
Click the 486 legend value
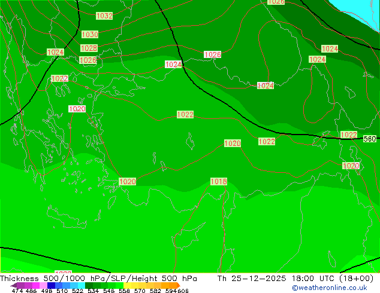pos(31,291)
